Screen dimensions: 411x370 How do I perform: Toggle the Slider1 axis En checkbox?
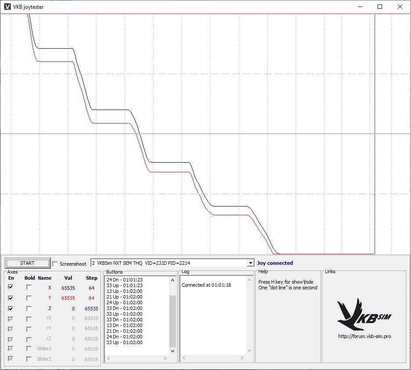click(11, 349)
